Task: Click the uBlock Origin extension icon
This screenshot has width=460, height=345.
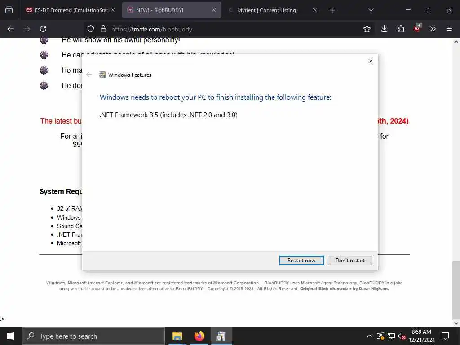Action: point(417,28)
